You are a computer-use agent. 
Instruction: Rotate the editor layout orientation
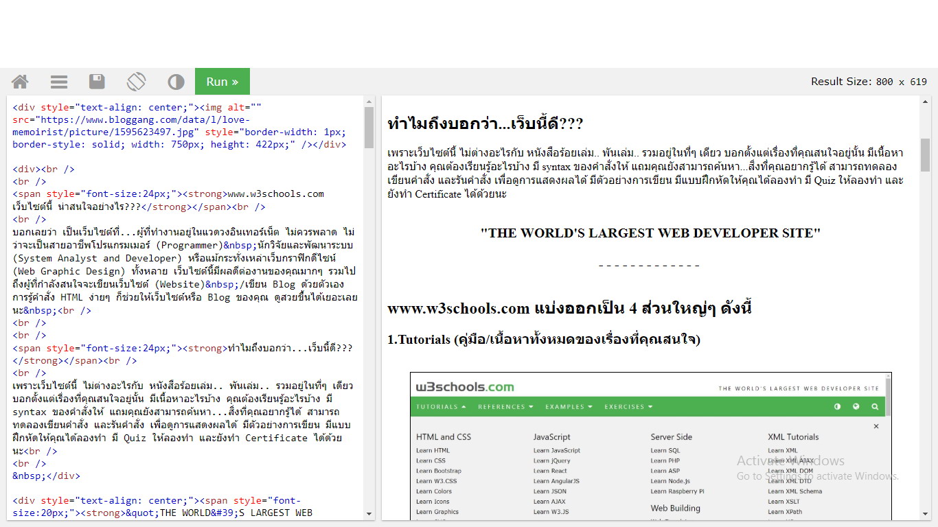[x=136, y=82]
